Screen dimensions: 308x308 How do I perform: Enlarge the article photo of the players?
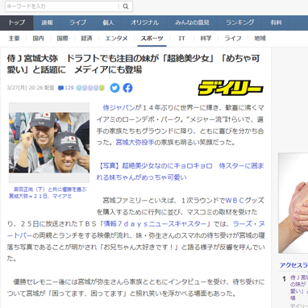pyautogui.click(x=49, y=143)
